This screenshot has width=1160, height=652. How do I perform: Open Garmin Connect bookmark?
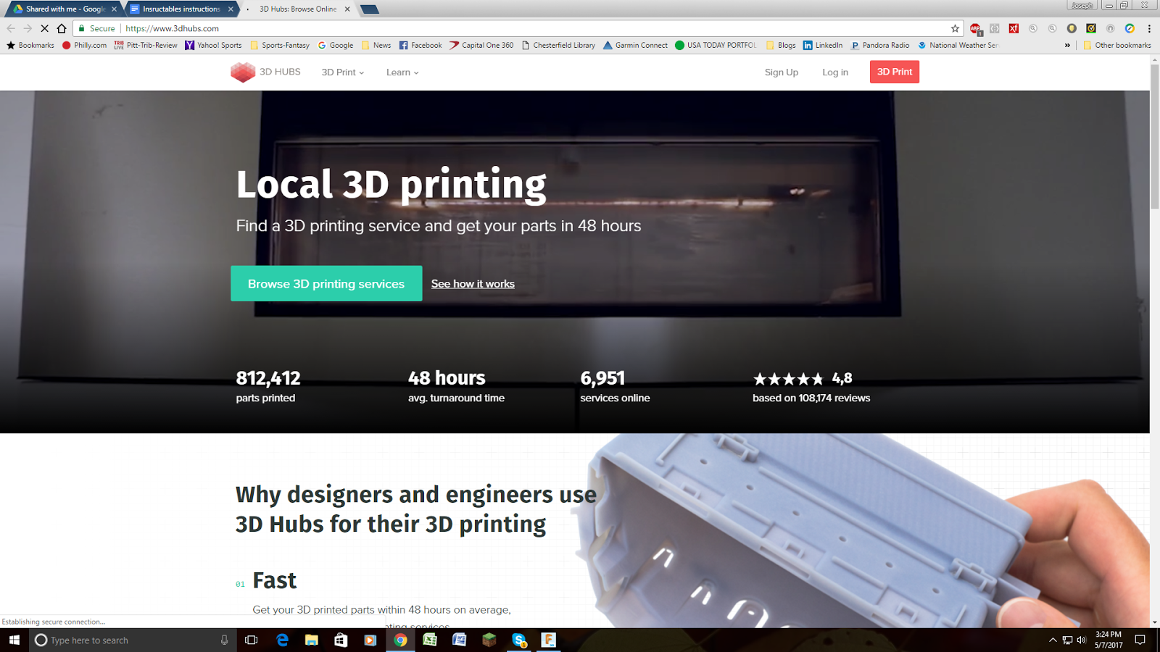[x=635, y=45]
